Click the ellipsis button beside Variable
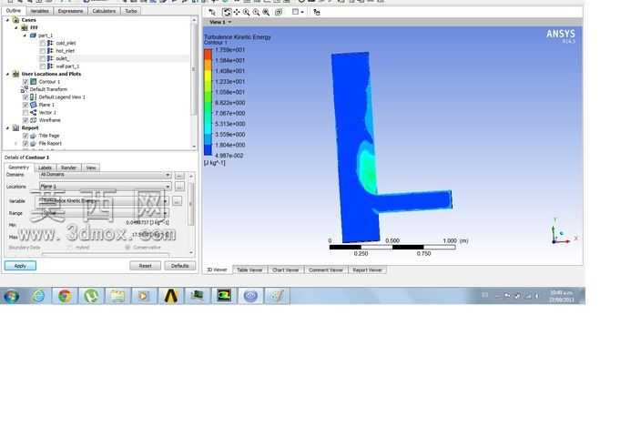This screenshot has height=427, width=641. [x=177, y=201]
